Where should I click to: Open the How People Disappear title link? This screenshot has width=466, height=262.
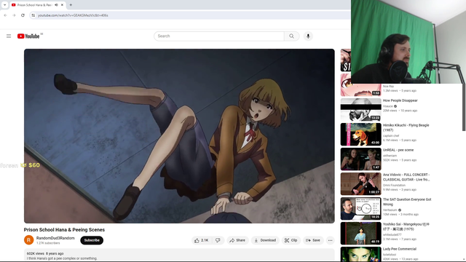[x=400, y=100]
